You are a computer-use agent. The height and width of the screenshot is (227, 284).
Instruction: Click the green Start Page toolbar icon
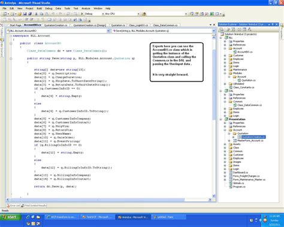(212, 14)
